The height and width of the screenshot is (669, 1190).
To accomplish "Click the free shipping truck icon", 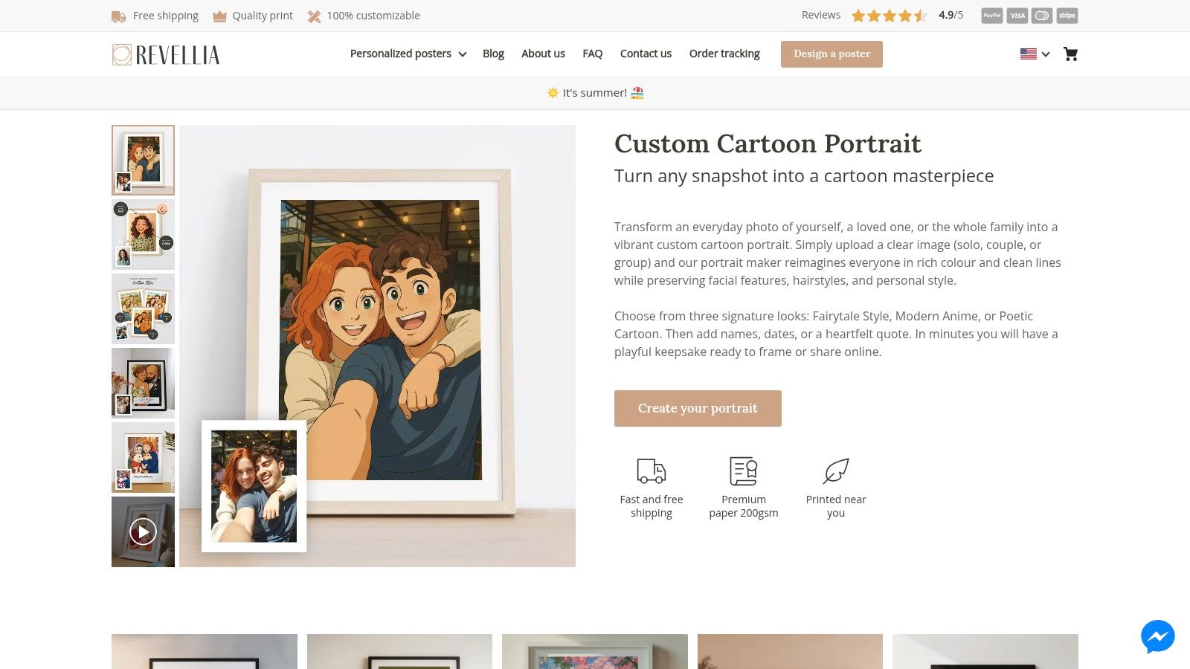I will (x=118, y=16).
